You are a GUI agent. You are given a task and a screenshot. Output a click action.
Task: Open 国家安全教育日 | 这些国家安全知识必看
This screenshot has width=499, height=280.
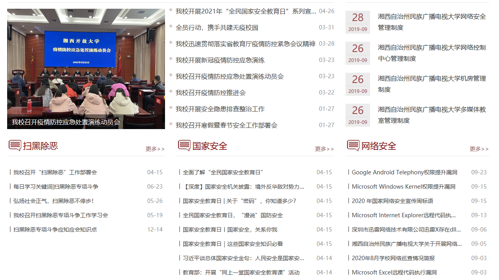tap(233, 244)
